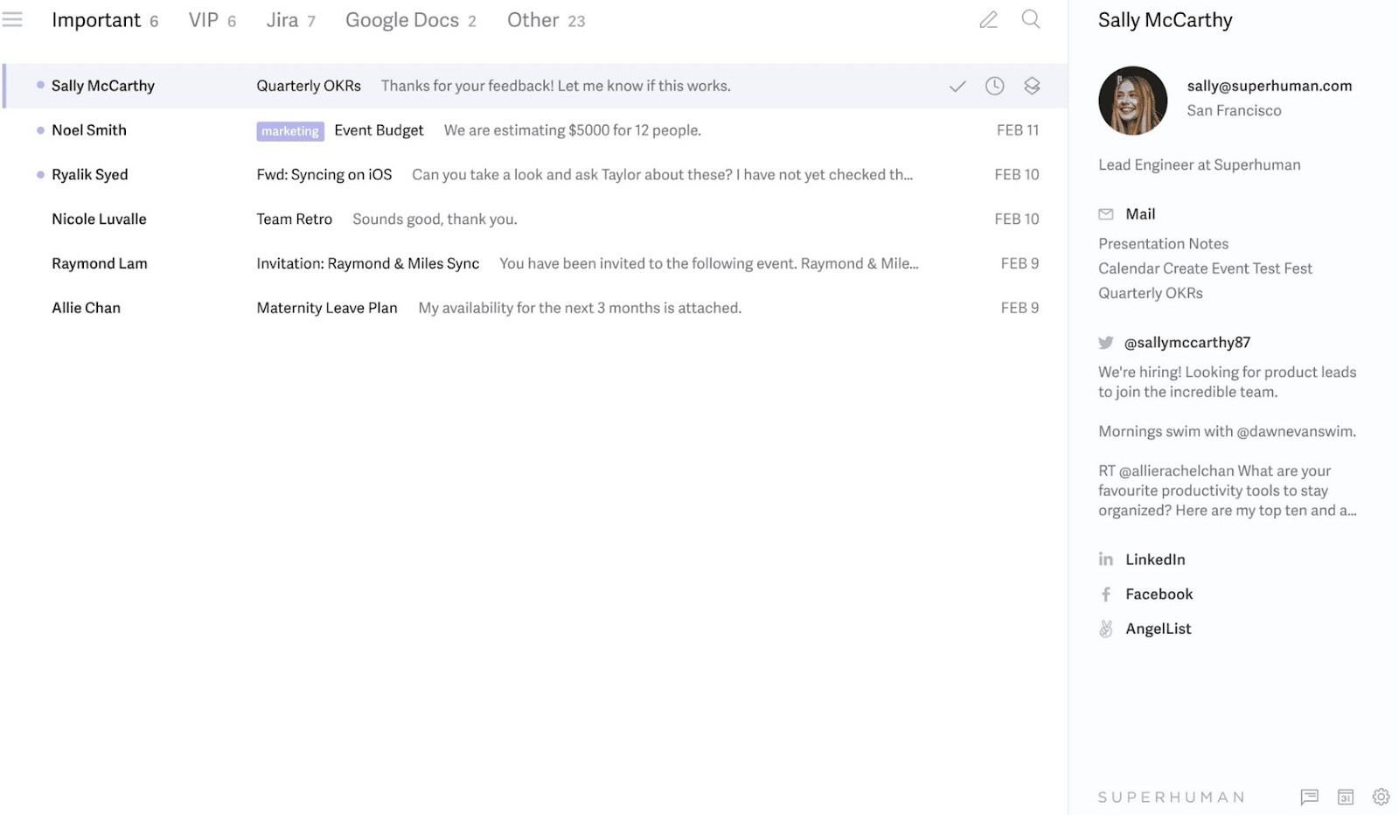The height and width of the screenshot is (815, 1399).
Task: Click the purple marketing label badge
Action: [x=289, y=130]
